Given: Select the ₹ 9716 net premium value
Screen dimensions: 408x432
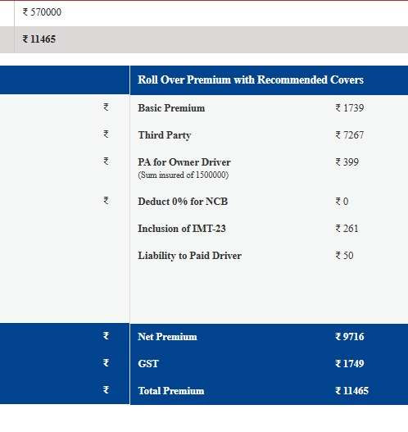Looking at the screenshot, I should pyautogui.click(x=350, y=337).
